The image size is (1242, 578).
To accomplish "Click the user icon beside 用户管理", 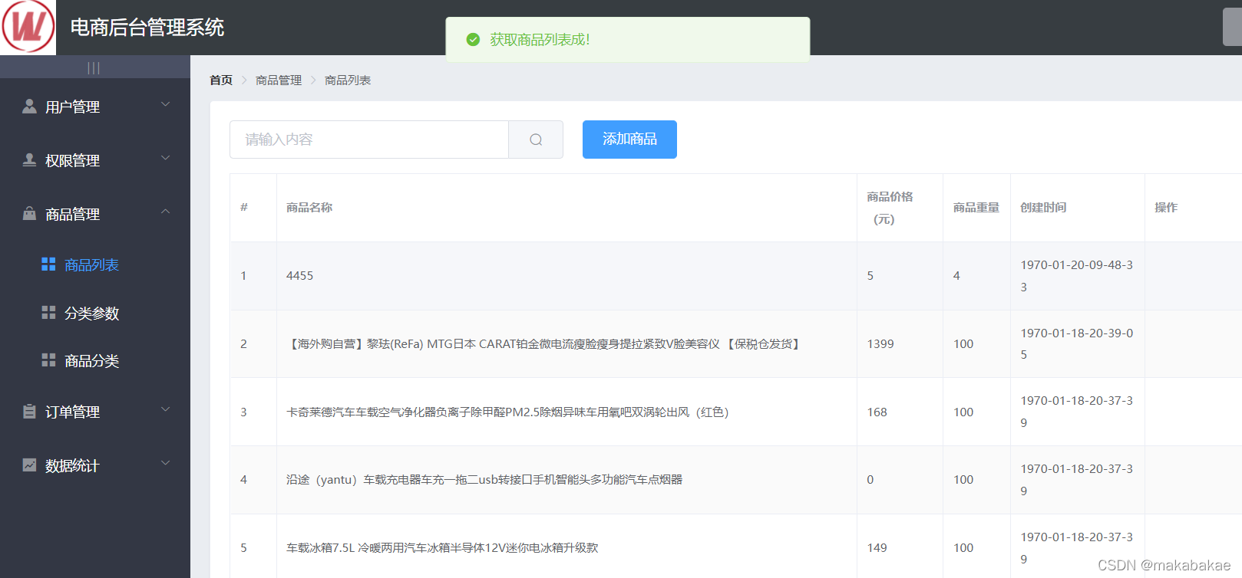I will pyautogui.click(x=29, y=107).
